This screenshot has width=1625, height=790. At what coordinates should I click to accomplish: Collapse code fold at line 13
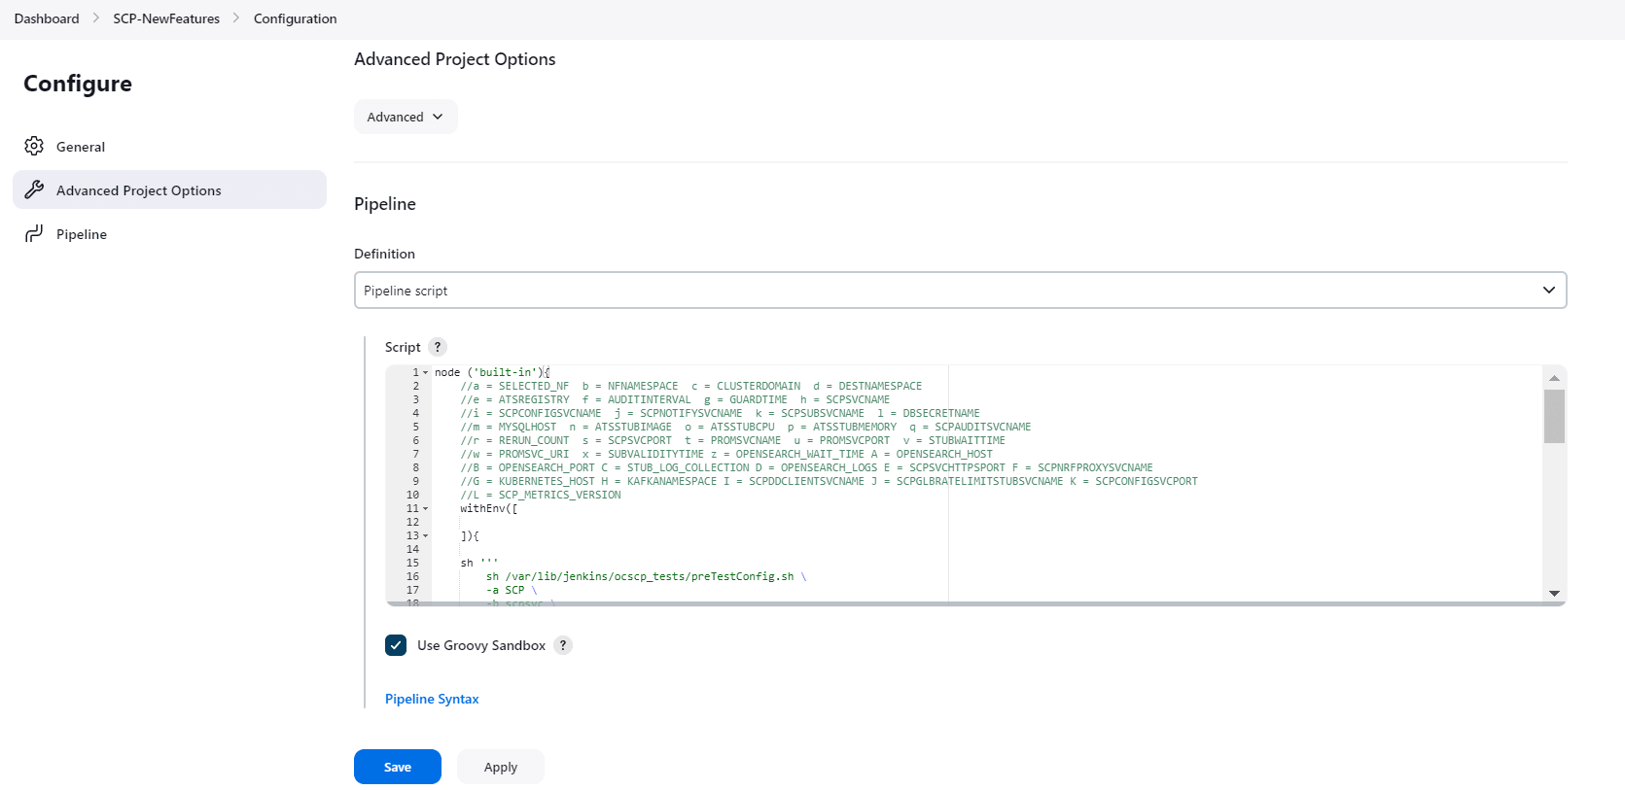[425, 535]
